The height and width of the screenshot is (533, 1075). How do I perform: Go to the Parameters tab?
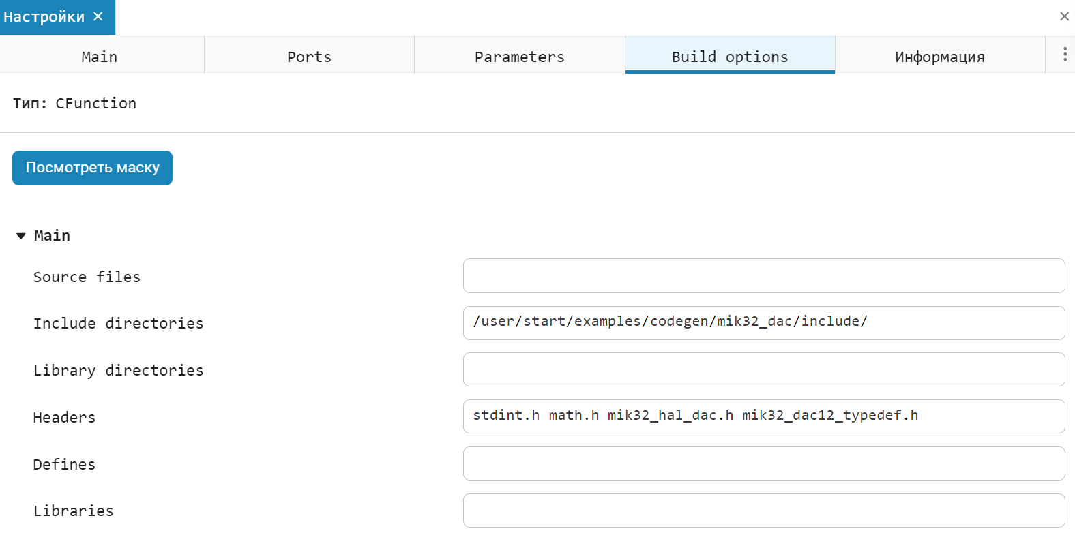pos(519,57)
